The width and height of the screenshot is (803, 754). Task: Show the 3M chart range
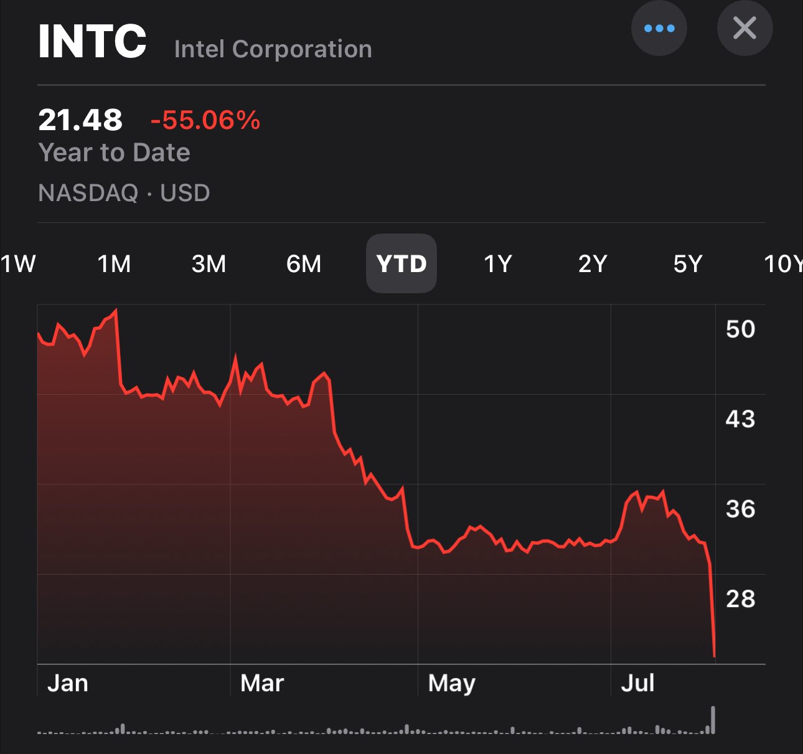point(209,264)
